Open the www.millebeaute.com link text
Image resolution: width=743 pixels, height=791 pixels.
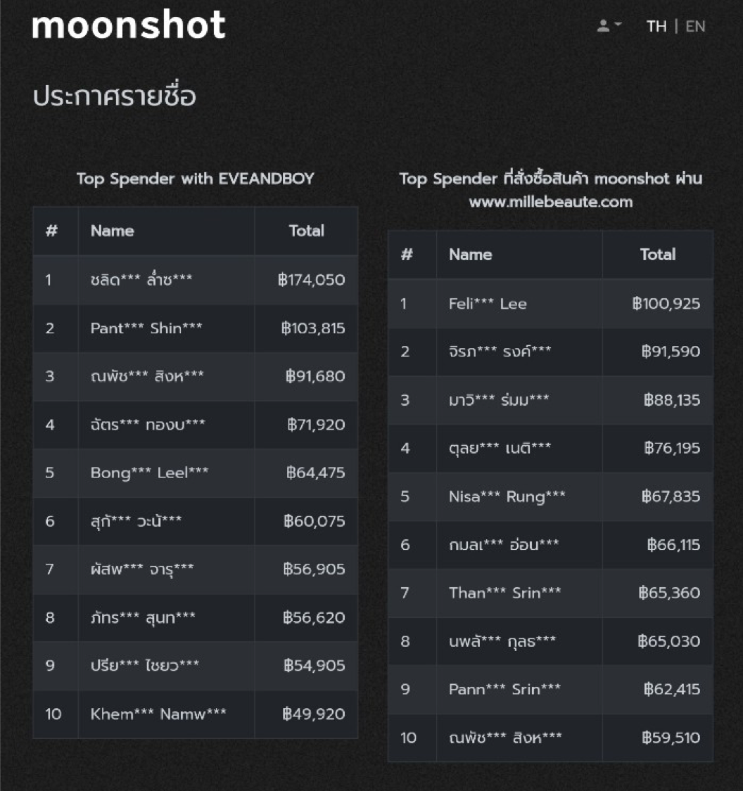click(551, 202)
